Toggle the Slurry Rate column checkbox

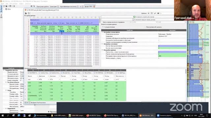pos(83,73)
